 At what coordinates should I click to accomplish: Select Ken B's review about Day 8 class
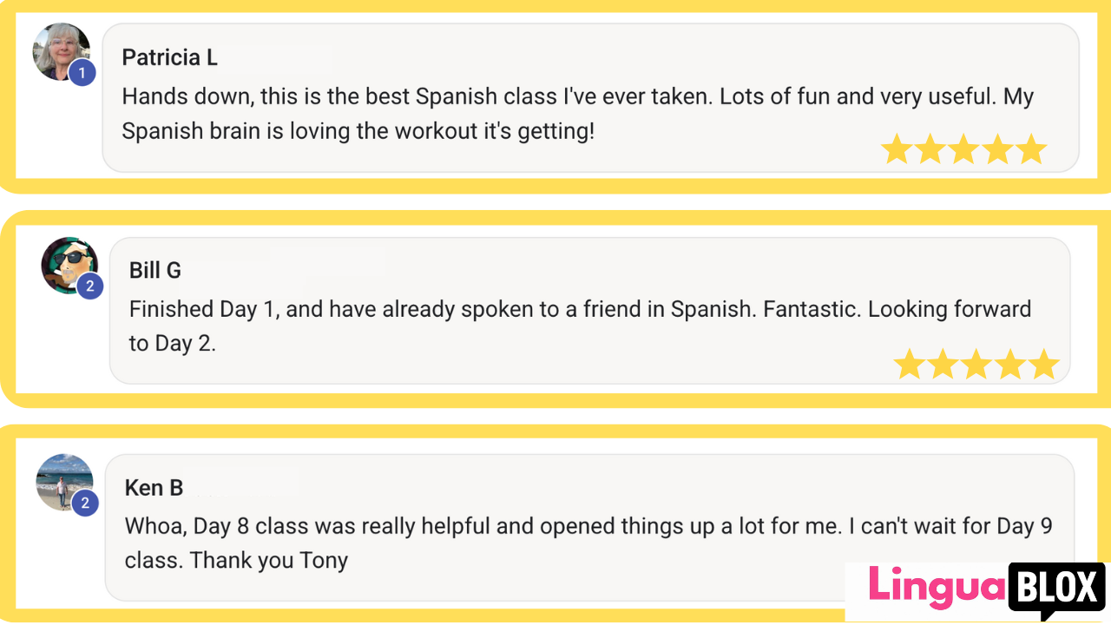588,543
